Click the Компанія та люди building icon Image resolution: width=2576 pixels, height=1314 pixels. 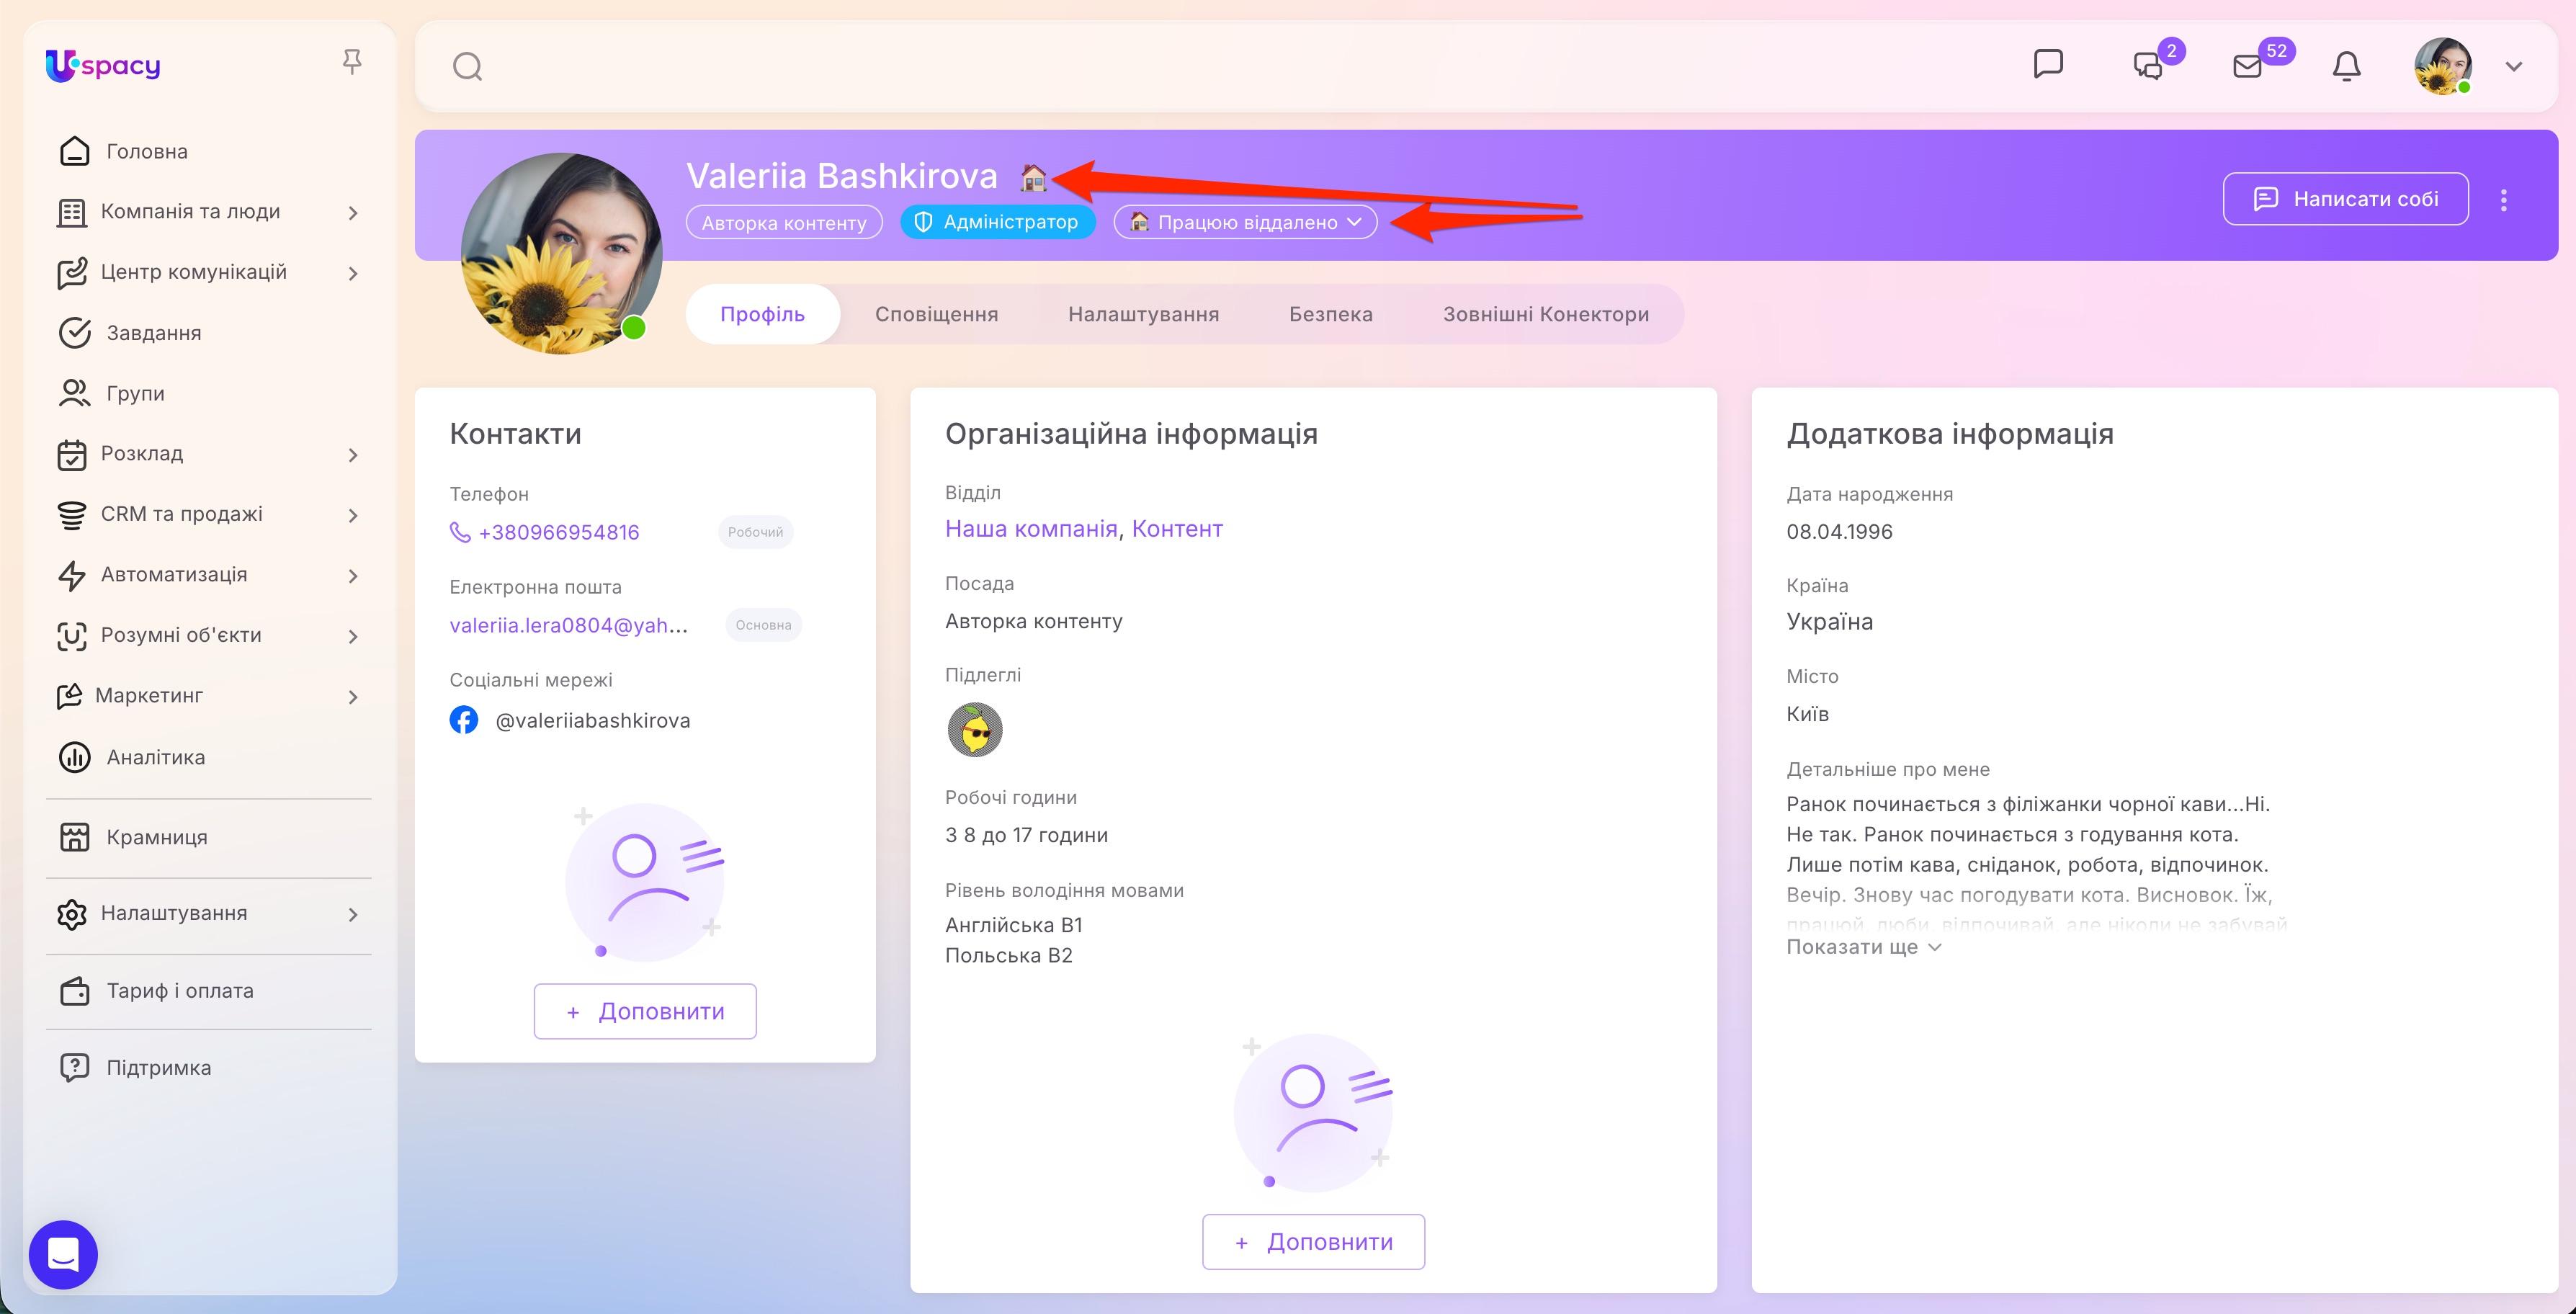71,212
